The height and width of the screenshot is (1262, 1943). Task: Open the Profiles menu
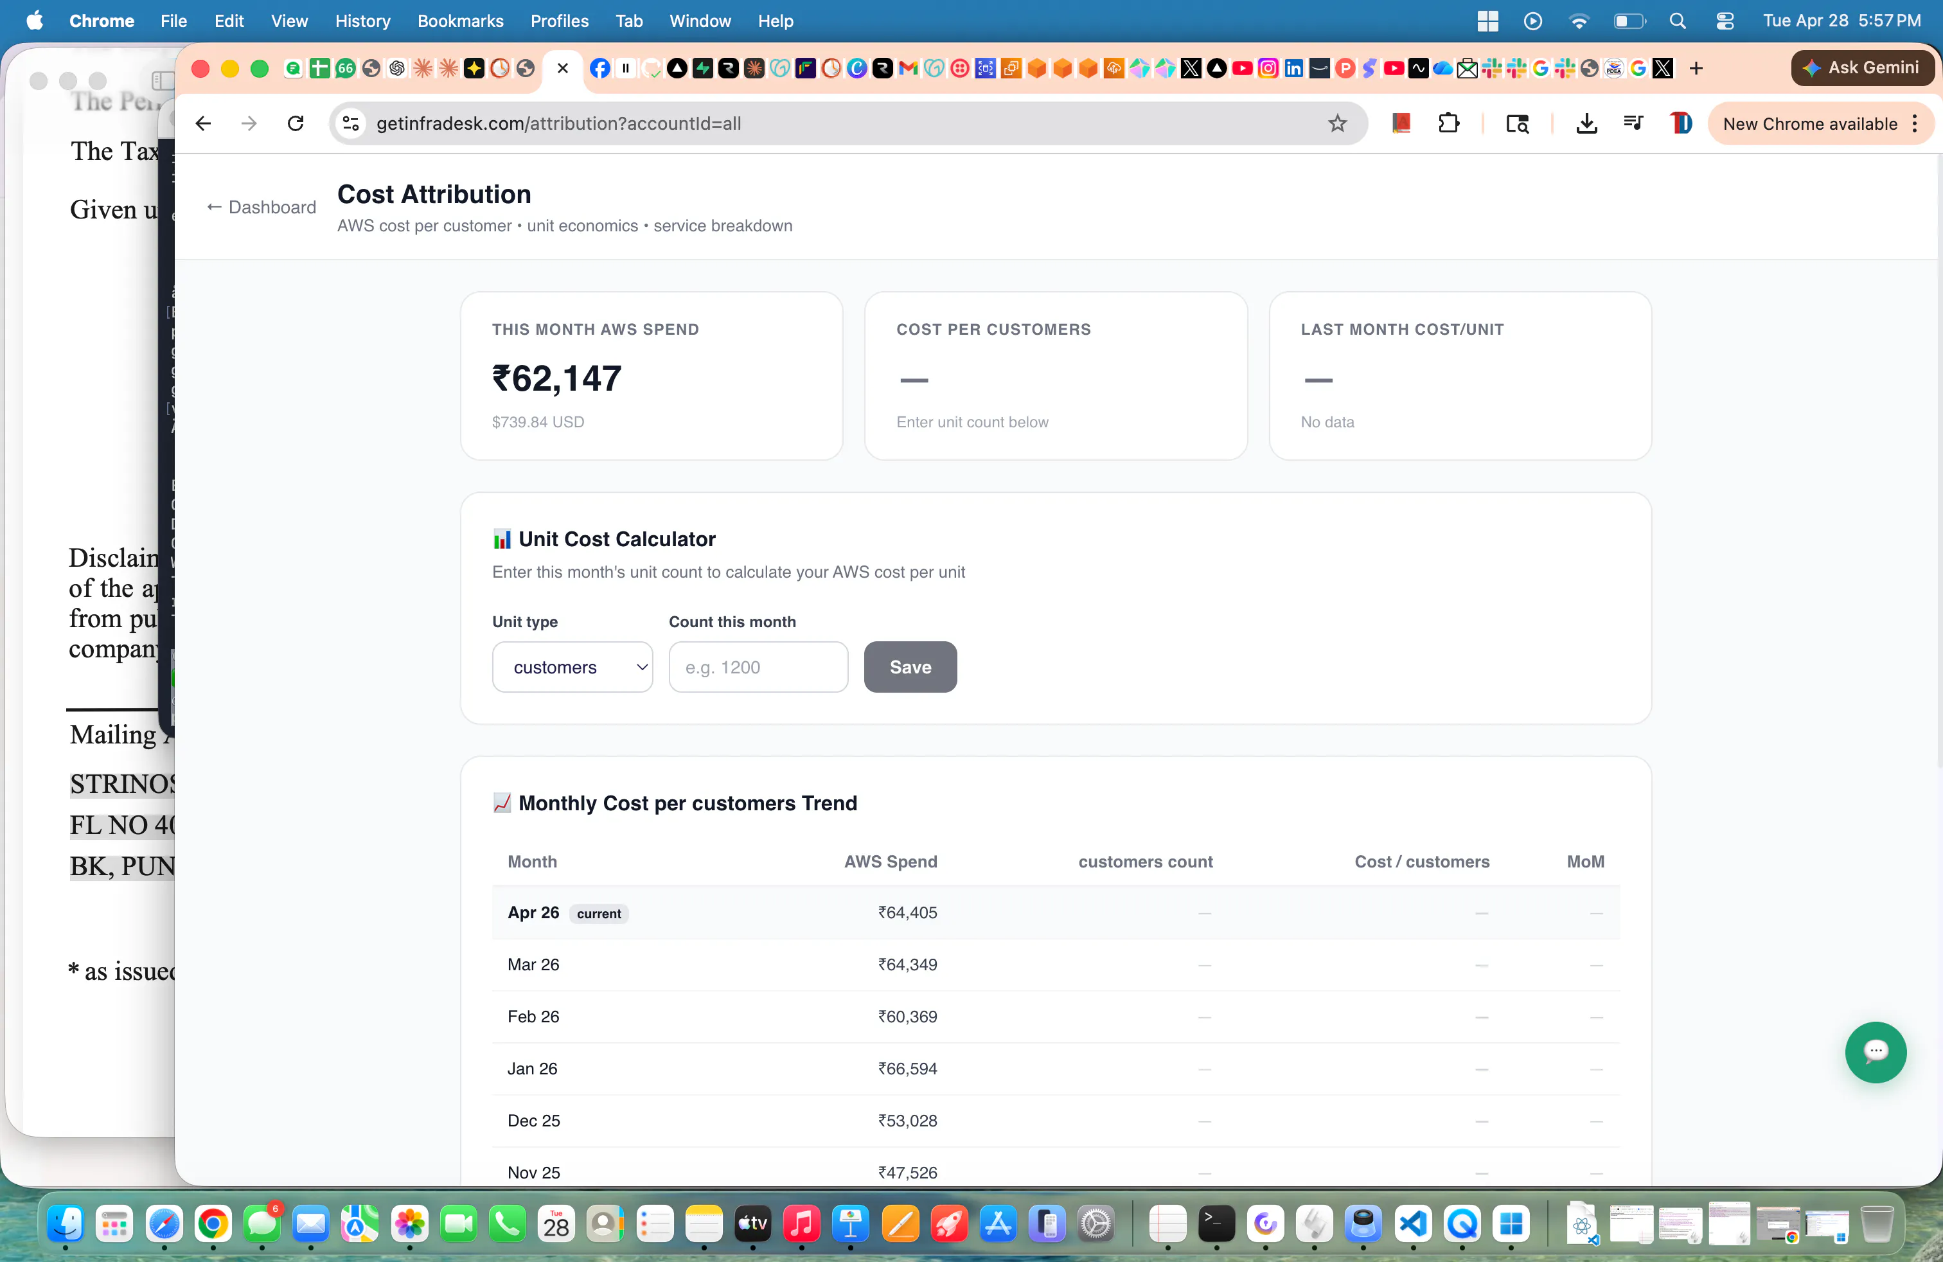pyautogui.click(x=559, y=21)
